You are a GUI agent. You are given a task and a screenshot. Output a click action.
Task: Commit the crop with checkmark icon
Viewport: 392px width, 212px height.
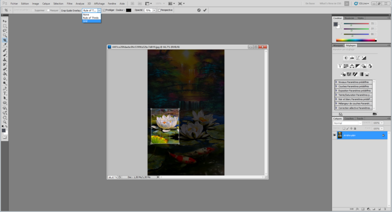point(205,10)
